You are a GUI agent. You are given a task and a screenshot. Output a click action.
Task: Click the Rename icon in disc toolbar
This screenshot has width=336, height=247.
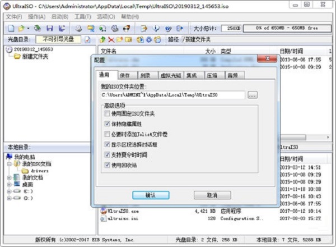(x=128, y=39)
